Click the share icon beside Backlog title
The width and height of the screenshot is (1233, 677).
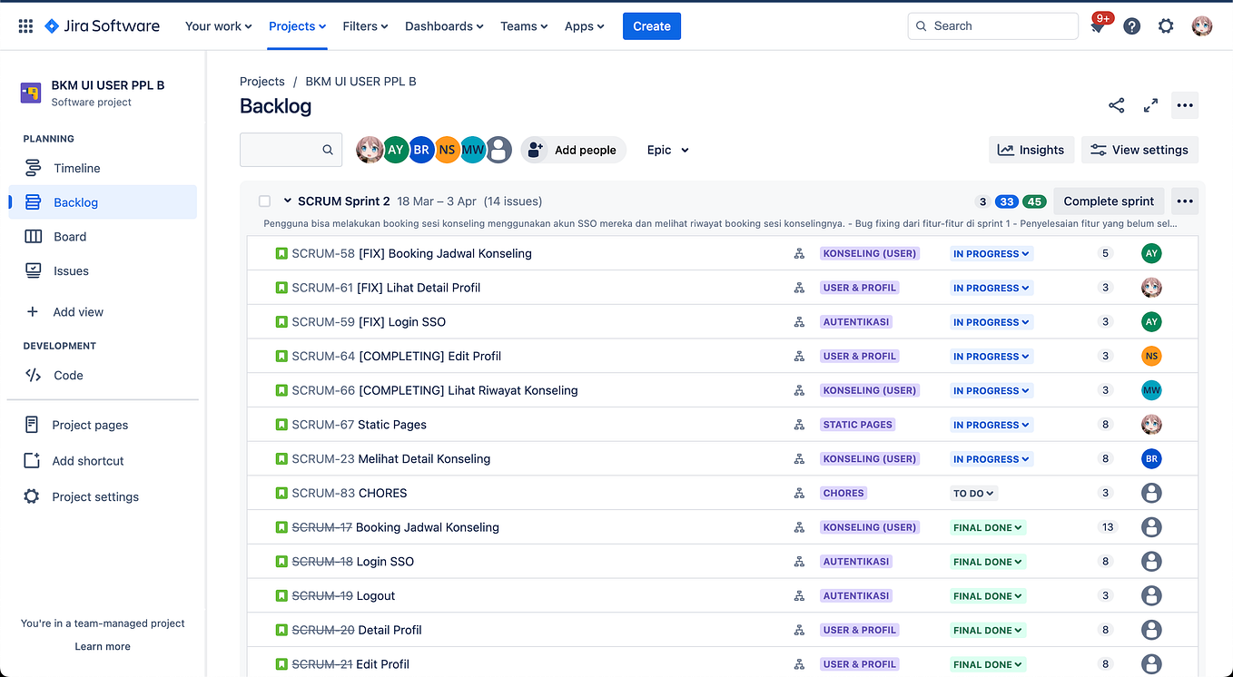click(1117, 105)
